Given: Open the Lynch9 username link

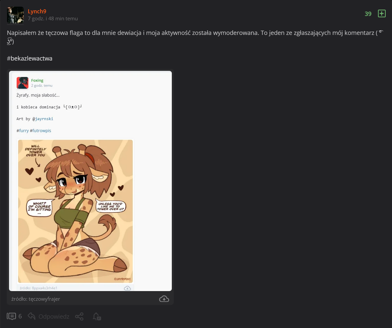Looking at the screenshot, I should click(x=37, y=11).
